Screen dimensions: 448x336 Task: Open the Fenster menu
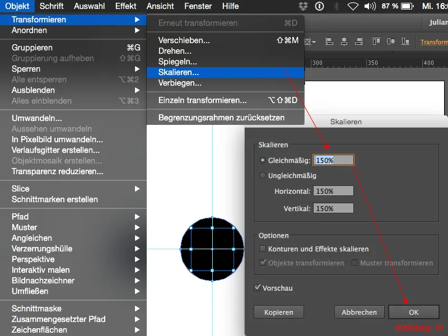click(x=198, y=6)
